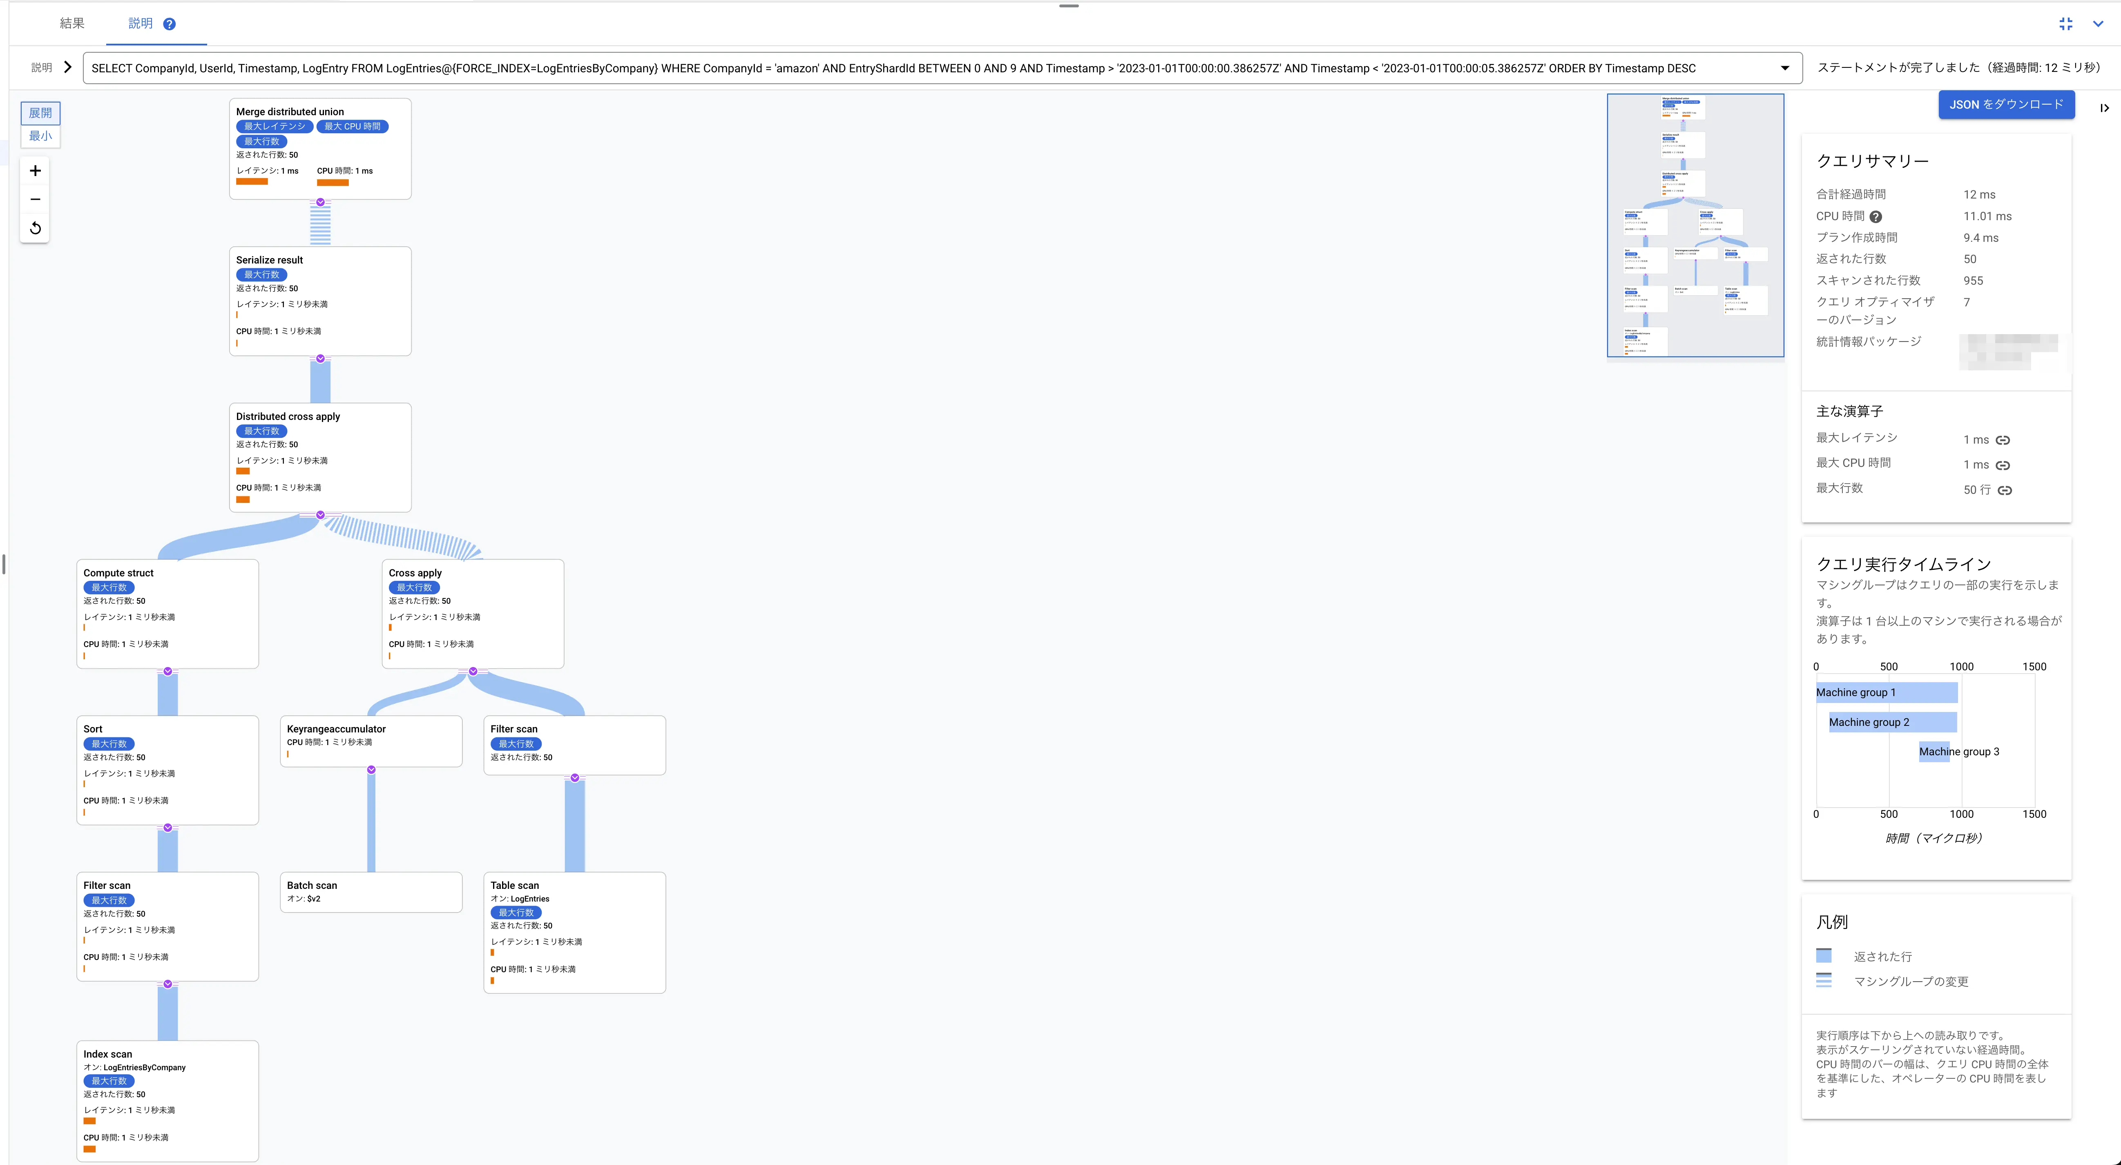Toggle the 展開 option to expand all nodes

tap(40, 113)
